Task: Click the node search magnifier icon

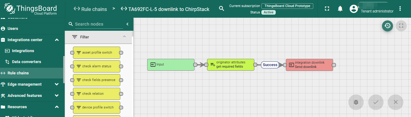Action: [x=71, y=24]
